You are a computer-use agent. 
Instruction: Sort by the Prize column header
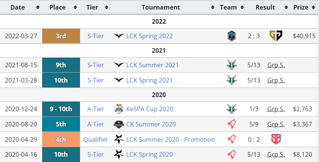[303, 7]
